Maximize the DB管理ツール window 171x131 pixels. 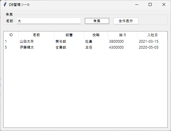coord(150,4)
